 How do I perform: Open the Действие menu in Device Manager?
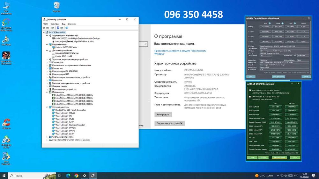point(55,24)
